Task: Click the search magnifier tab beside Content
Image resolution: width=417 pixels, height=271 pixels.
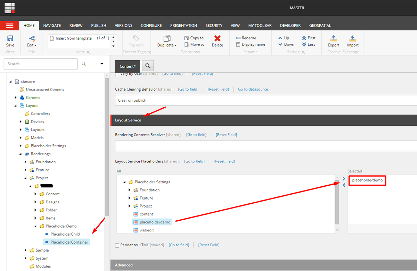Action: [148, 66]
